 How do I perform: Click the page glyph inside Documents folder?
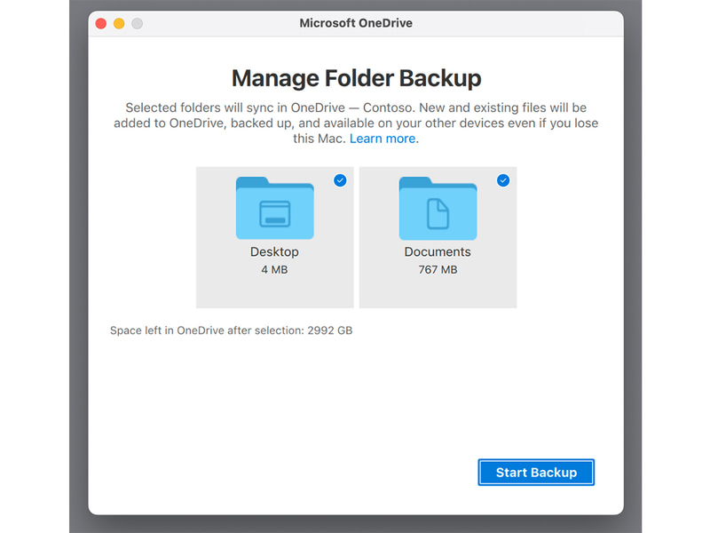pos(438,213)
